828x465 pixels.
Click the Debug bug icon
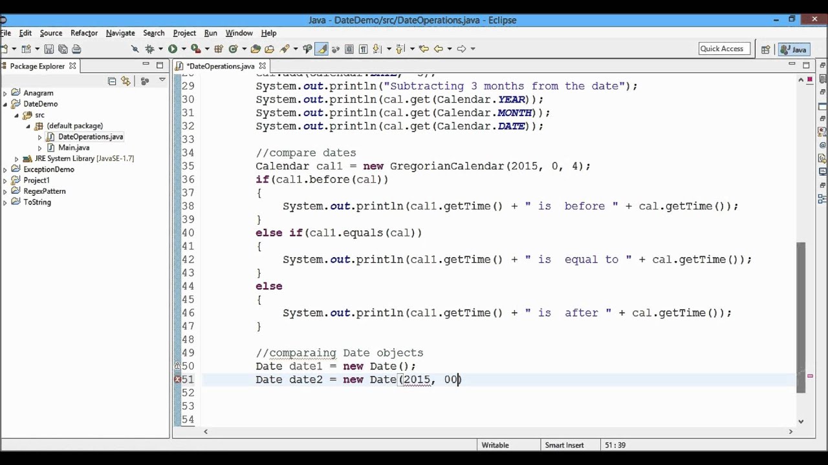(x=149, y=49)
